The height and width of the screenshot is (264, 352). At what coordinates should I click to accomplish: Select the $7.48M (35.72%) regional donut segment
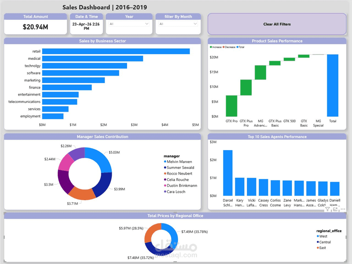pyautogui.click(x=159, y=251)
